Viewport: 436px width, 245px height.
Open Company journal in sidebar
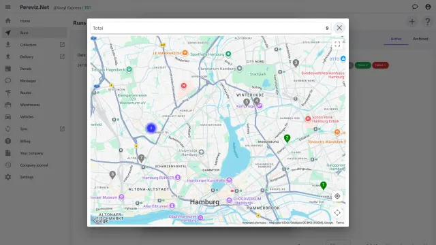35,165
